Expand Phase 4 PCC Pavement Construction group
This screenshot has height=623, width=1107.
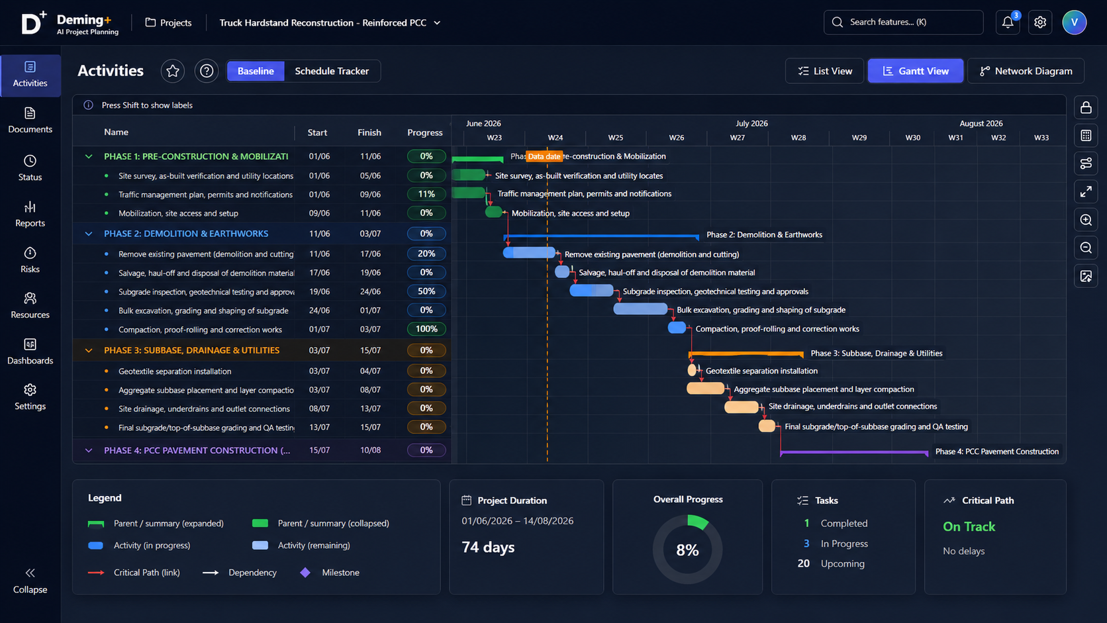[89, 450]
